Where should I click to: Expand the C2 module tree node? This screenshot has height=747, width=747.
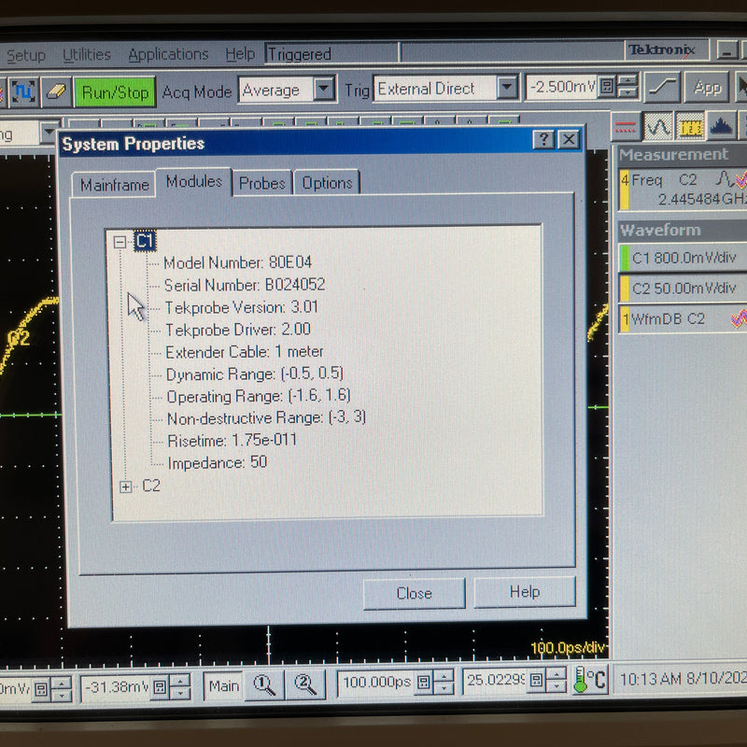point(126,486)
